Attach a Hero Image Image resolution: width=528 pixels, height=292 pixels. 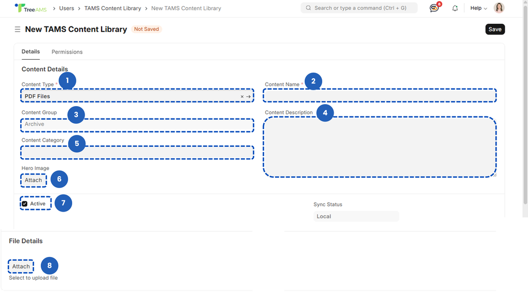click(x=34, y=180)
